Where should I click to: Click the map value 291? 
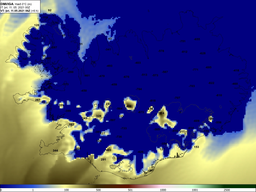pyautogui.click(x=103, y=159)
